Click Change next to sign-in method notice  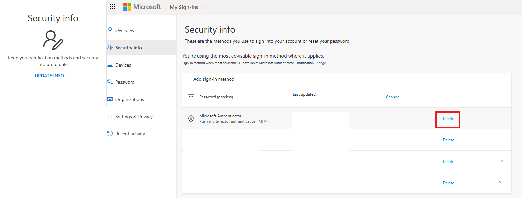click(320, 63)
